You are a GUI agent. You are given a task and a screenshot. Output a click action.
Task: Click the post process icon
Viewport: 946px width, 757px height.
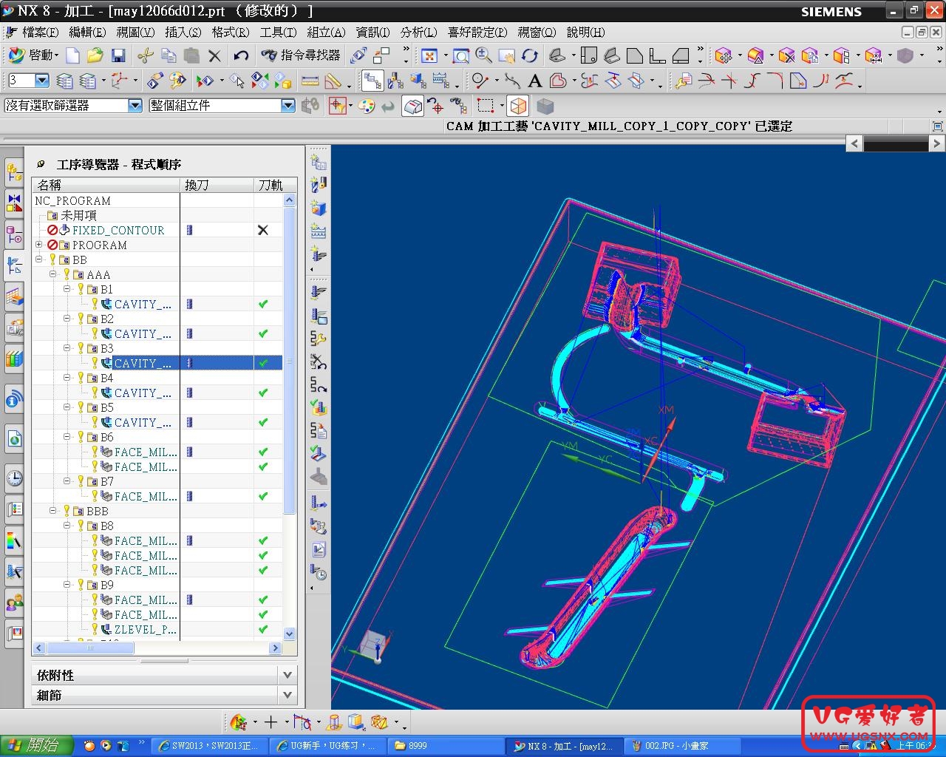[x=319, y=528]
